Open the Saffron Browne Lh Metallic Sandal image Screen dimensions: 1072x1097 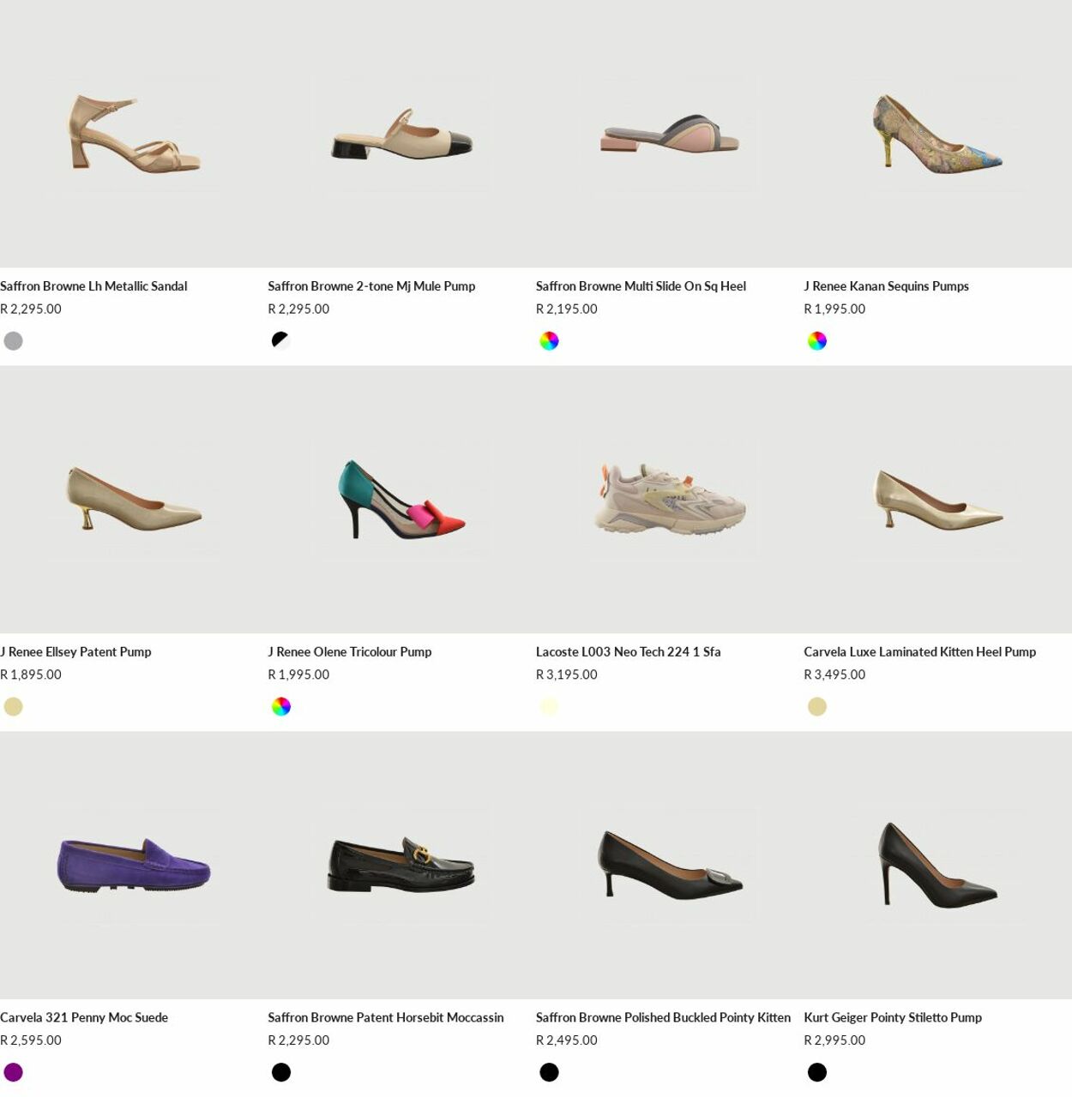(134, 134)
